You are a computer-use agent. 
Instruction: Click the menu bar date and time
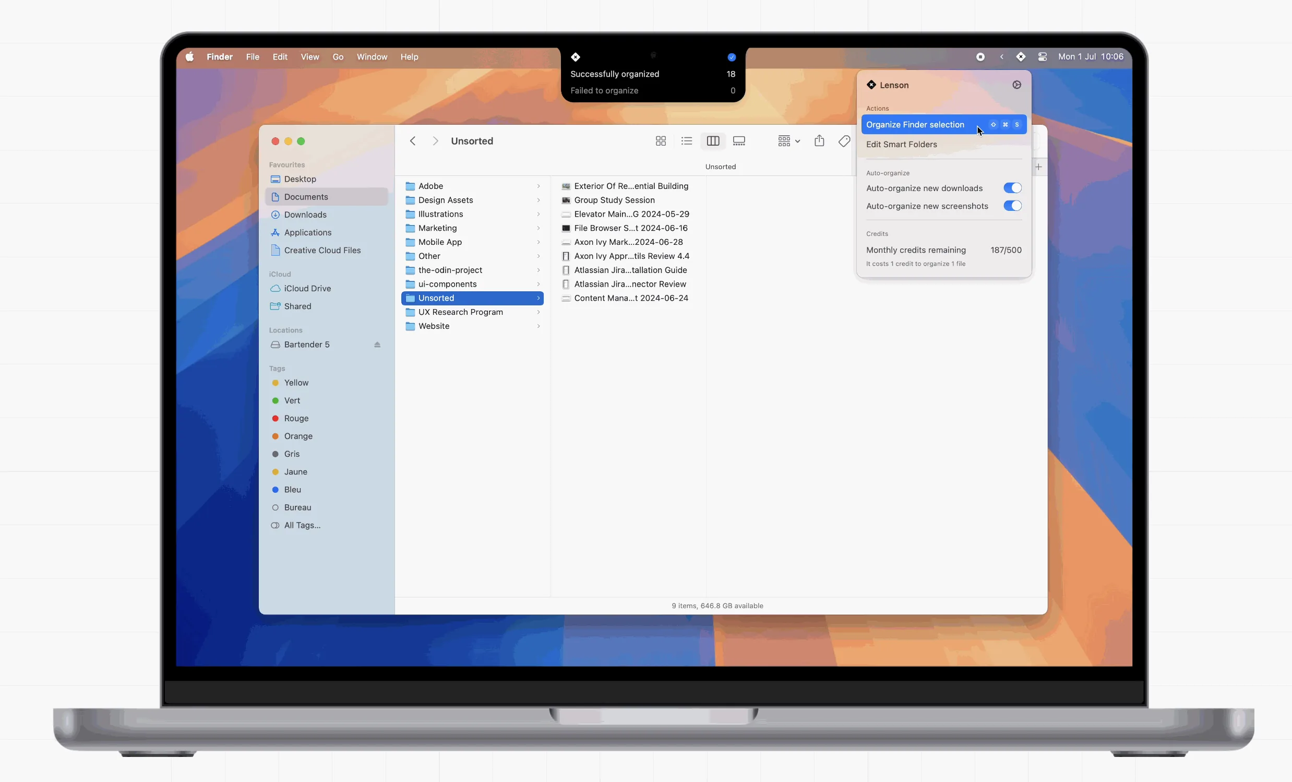[x=1091, y=57]
